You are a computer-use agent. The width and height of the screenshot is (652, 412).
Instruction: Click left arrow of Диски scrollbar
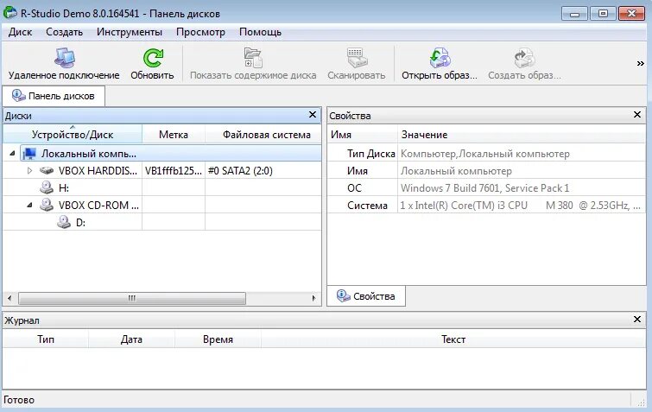pyautogui.click(x=9, y=298)
